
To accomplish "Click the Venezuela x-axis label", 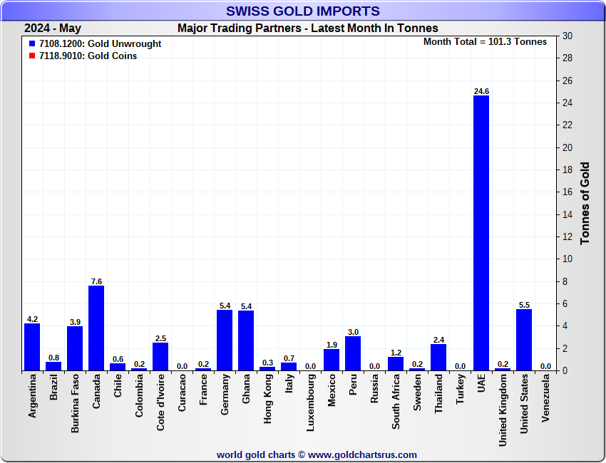I will point(545,400).
